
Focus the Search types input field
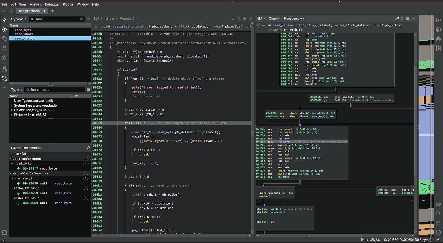pos(55,90)
